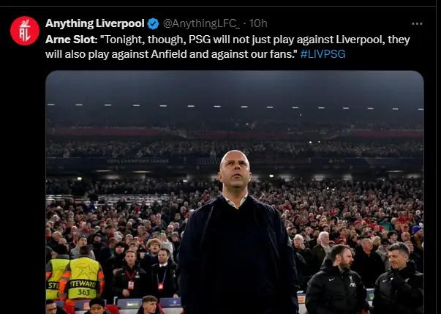Image resolution: width=441 pixels, height=314 pixels.
Task: Open the 10h timestamp permalink
Action: [x=258, y=23]
